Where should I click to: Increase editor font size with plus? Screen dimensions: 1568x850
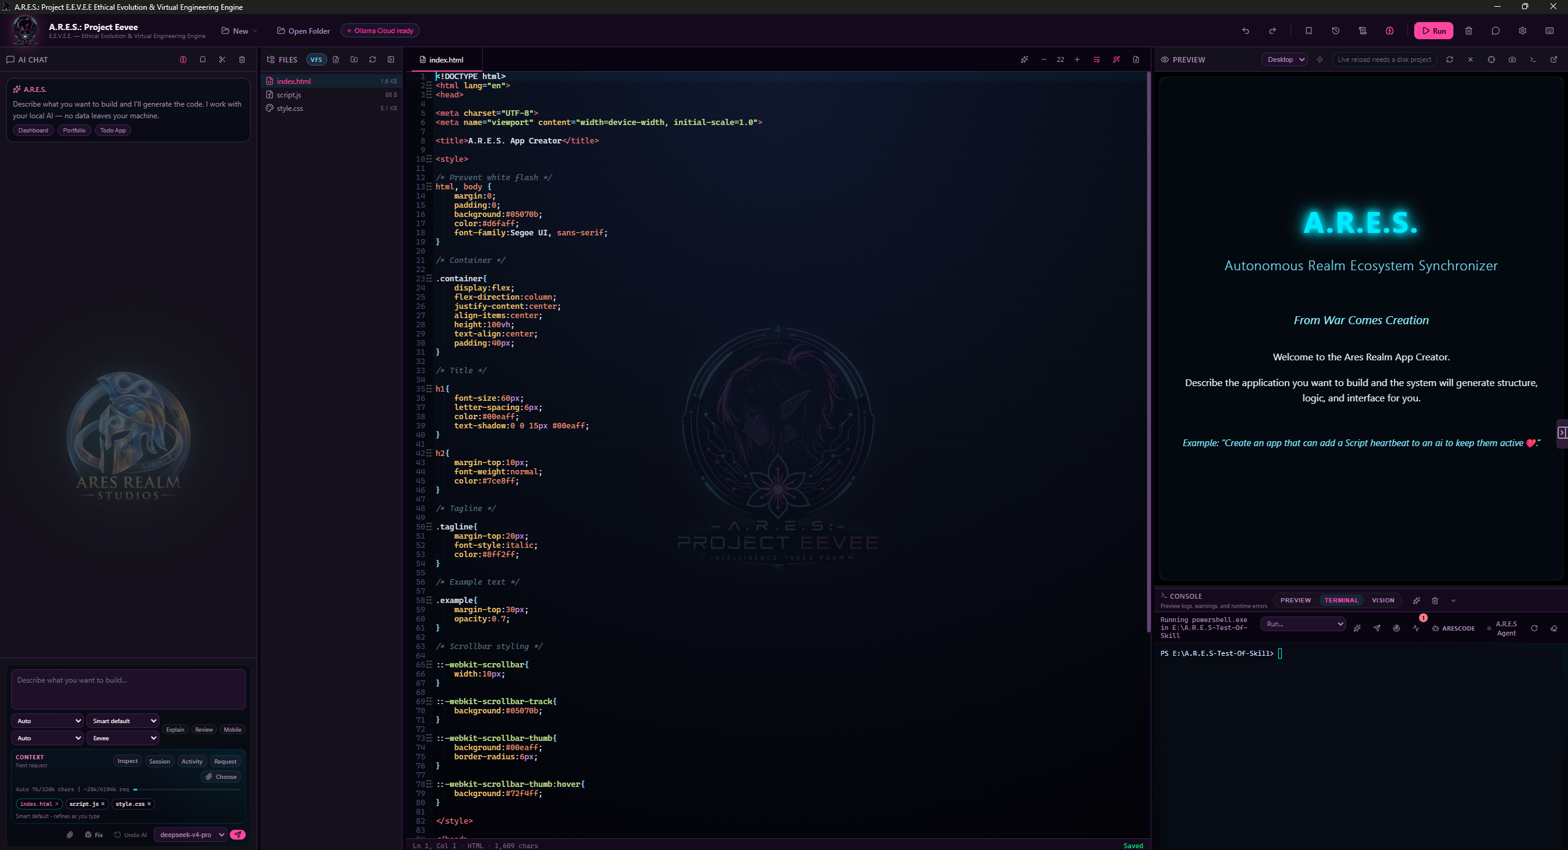pos(1077,59)
